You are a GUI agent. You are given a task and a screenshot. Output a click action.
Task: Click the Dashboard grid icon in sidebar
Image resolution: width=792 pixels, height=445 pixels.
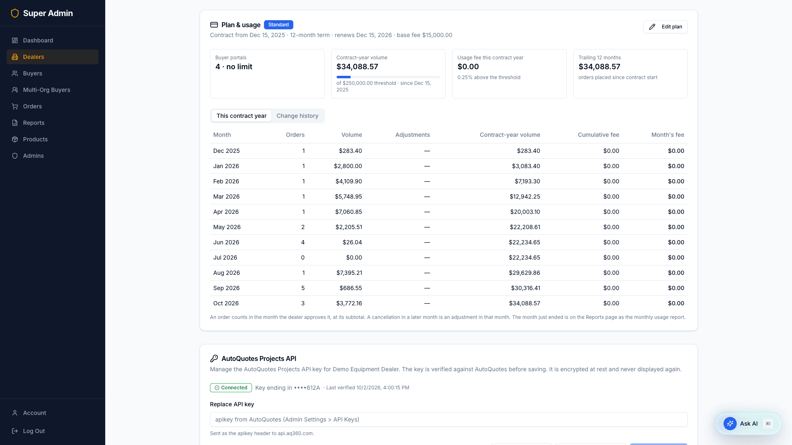pyautogui.click(x=15, y=40)
